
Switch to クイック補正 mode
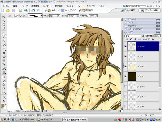[x=128, y=11]
